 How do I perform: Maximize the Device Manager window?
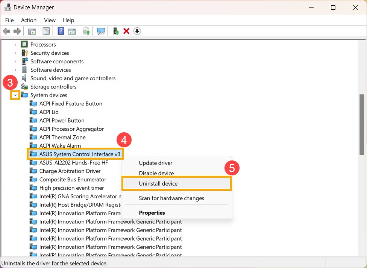tap(333, 7)
